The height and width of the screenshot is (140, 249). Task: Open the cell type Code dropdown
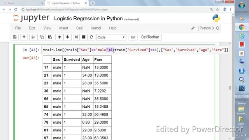coord(111,37)
